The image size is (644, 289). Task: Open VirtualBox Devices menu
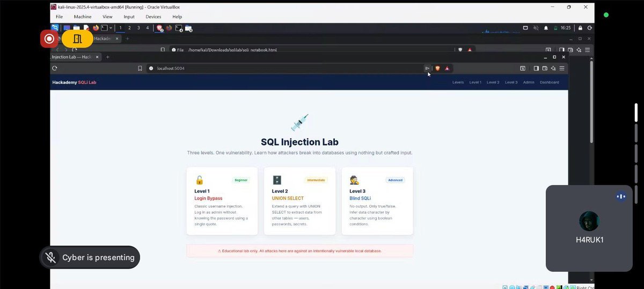click(153, 17)
